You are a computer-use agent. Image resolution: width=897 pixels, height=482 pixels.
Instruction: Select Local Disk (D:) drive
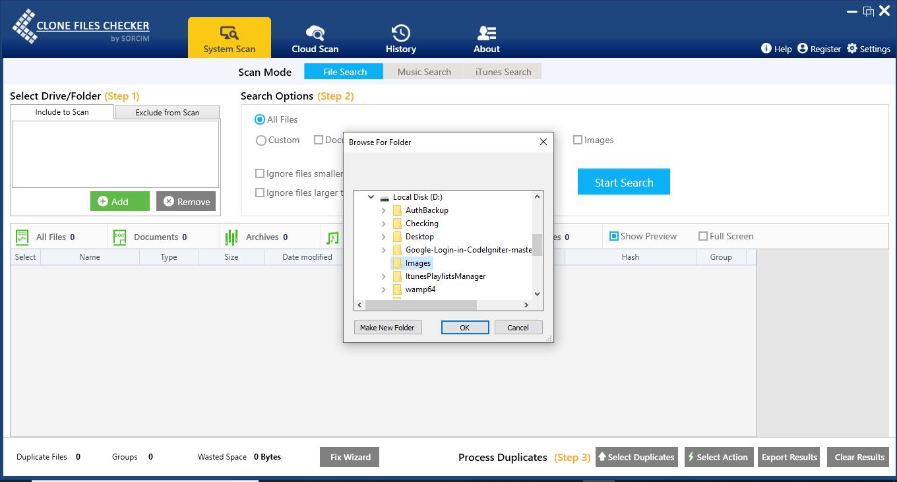(x=417, y=197)
